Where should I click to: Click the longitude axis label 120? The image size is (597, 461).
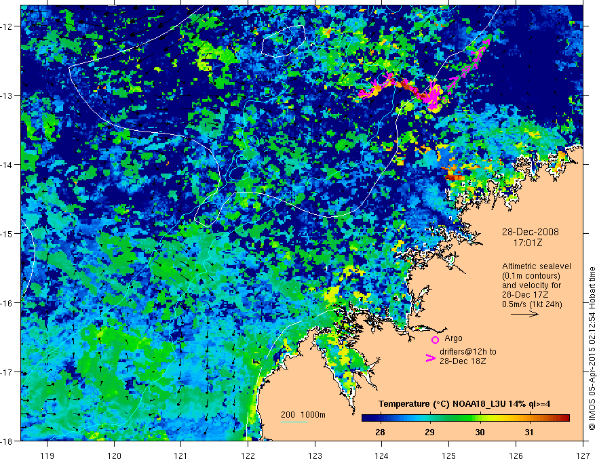click(x=114, y=456)
